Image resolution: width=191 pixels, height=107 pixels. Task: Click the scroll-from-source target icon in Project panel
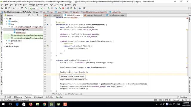[x=29, y=15]
